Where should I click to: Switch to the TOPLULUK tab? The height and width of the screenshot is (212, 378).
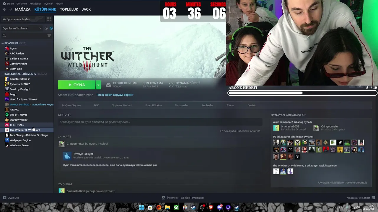[69, 9]
